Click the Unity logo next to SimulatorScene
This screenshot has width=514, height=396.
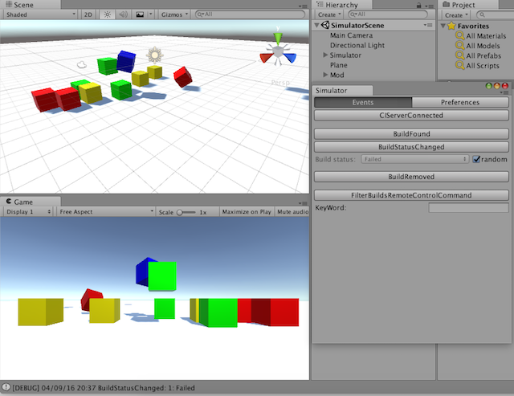coord(325,25)
